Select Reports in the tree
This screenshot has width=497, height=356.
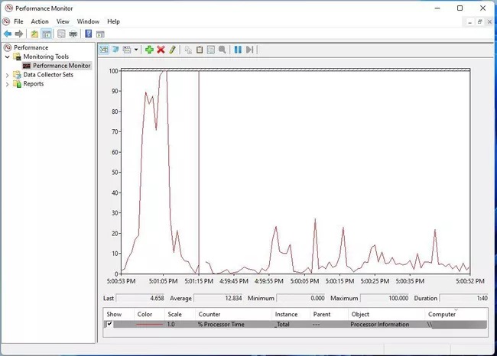coord(34,83)
